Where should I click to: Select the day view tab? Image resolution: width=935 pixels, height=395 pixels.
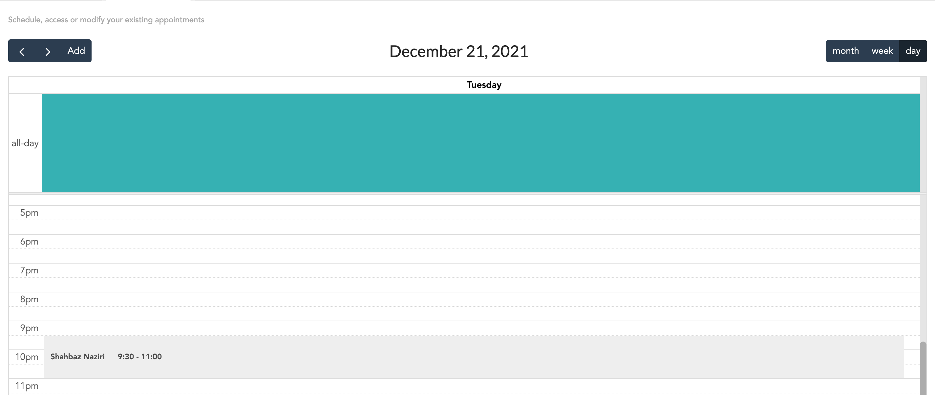(912, 51)
